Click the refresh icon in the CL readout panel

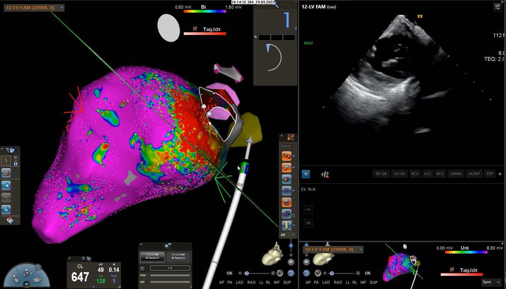pos(83,258)
